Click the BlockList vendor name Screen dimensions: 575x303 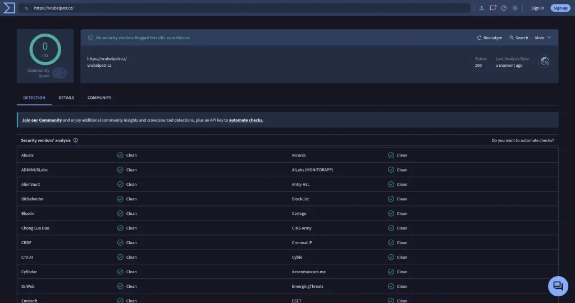click(300, 199)
